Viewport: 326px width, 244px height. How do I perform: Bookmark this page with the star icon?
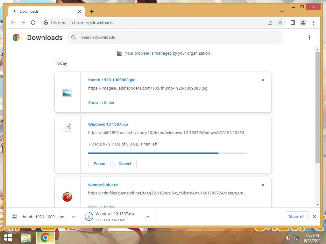280,23
